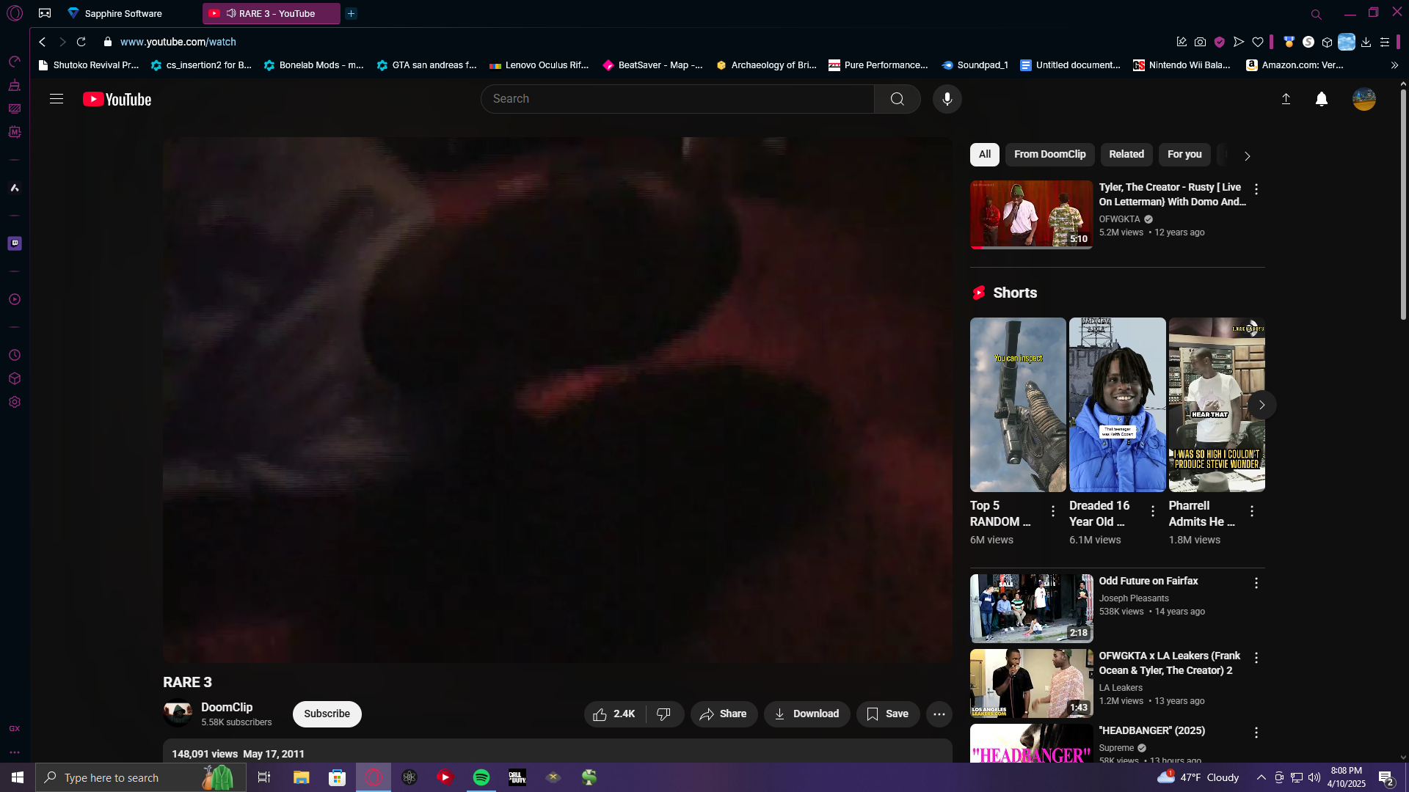Click the Download button
This screenshot has width=1409, height=792.
click(807, 714)
